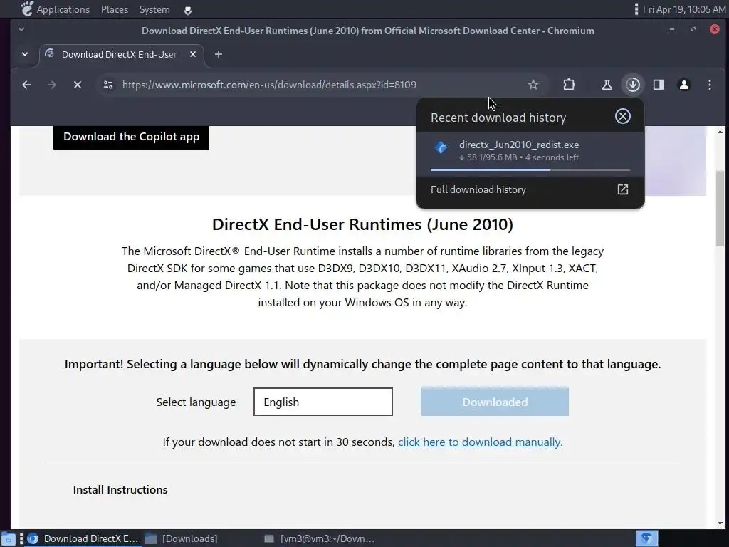Open the side panel icon
Viewport: 729px width, 547px height.
pos(659,85)
